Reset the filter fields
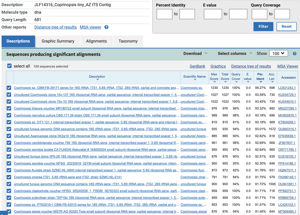Viewport: 300px width, 215px height. [287, 27]
